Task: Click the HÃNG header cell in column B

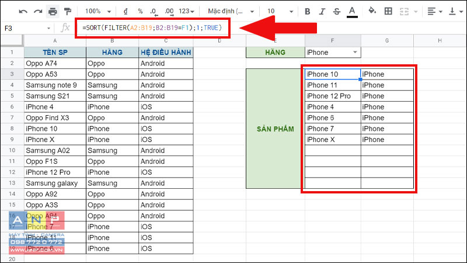Action: coord(112,53)
